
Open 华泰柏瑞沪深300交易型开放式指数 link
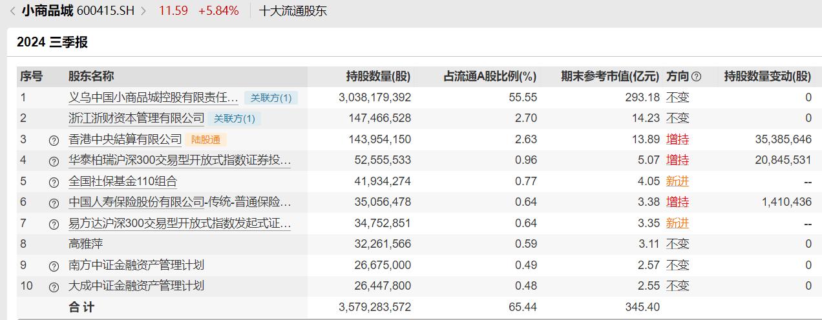tap(180, 160)
